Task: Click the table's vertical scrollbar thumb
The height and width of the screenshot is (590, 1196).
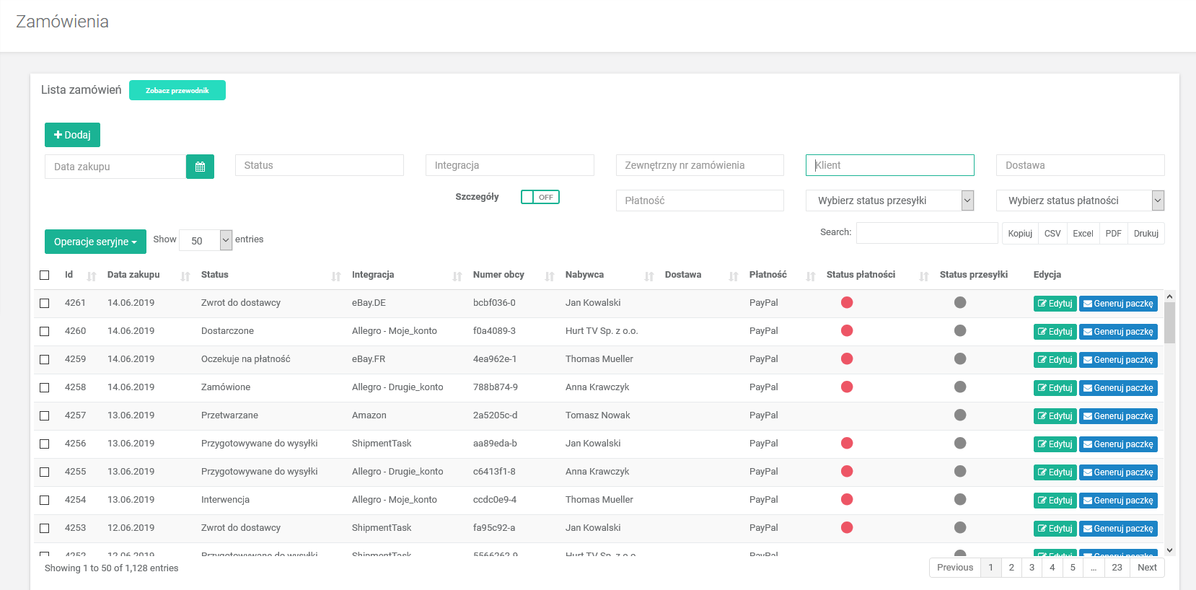Action: coord(1169,322)
